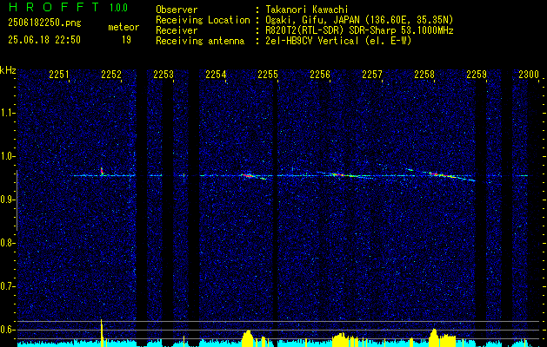
Task: Click the 2255 time marker
Action: (268, 74)
